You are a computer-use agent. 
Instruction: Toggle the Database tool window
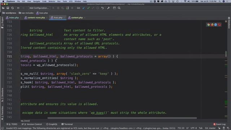(229, 22)
